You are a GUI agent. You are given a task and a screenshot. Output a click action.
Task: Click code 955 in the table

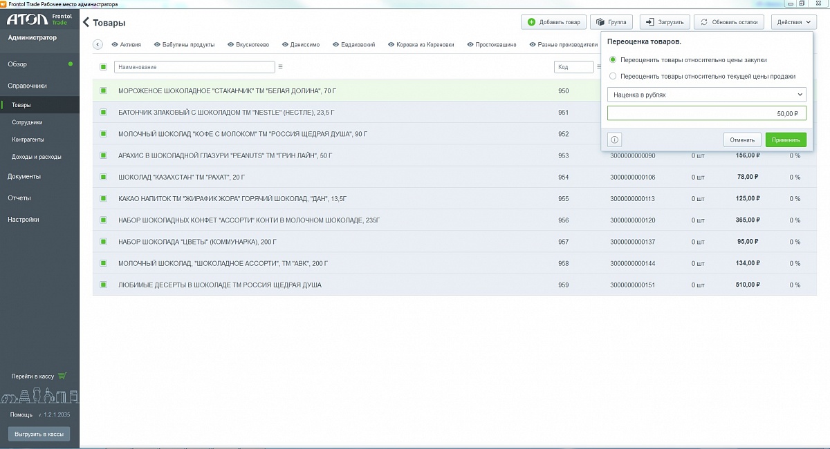(x=563, y=198)
